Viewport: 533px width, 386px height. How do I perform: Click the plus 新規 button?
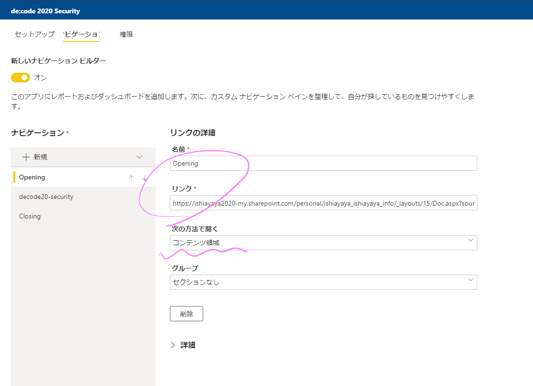(35, 157)
